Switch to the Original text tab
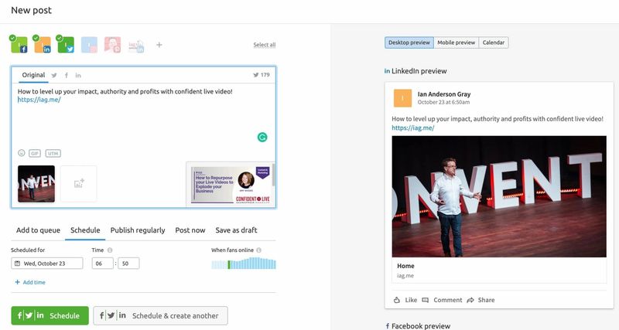 tap(33, 75)
